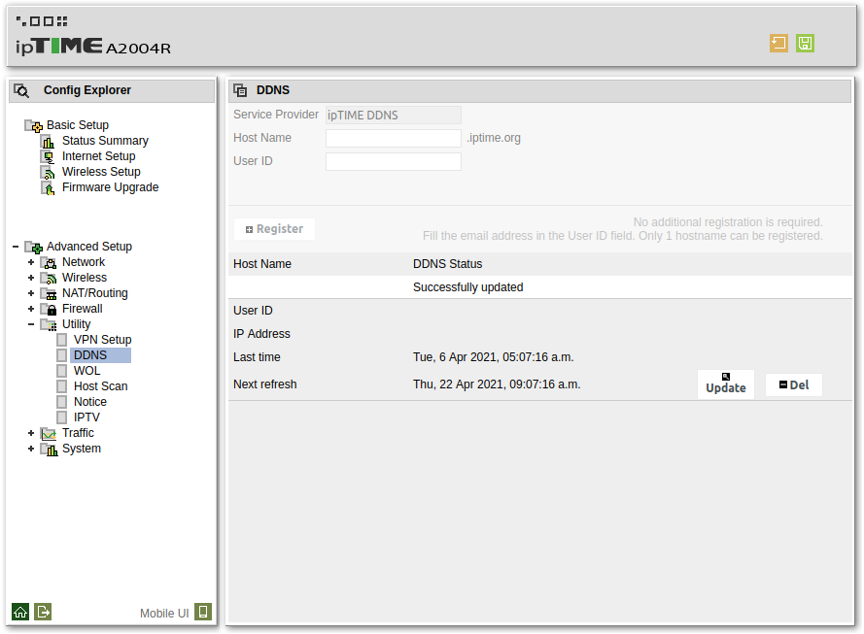The image size is (864, 634).
Task: Click the green home icon
Action: (20, 612)
